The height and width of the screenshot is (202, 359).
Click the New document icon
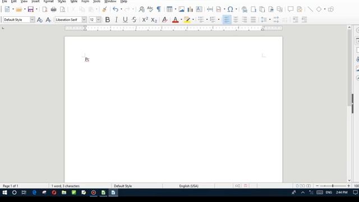[x=7, y=9]
